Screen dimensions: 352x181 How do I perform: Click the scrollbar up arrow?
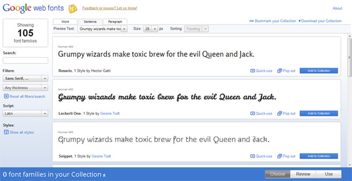[349, 36]
